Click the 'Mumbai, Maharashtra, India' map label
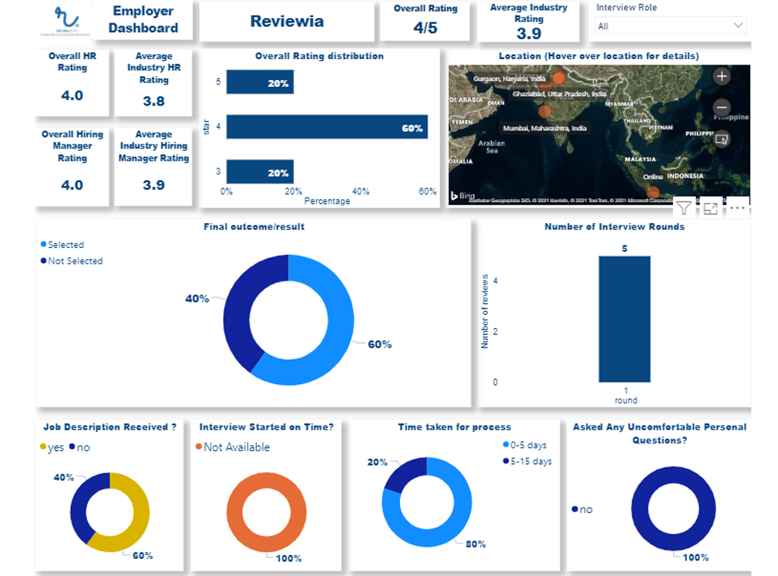 [x=545, y=128]
